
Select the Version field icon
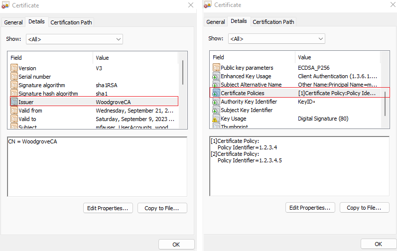point(14,68)
